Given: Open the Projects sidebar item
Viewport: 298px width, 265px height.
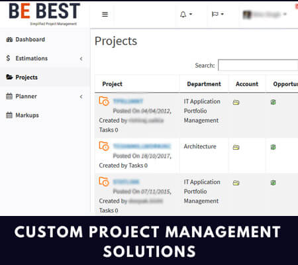Looking at the screenshot, I should 22,78.
